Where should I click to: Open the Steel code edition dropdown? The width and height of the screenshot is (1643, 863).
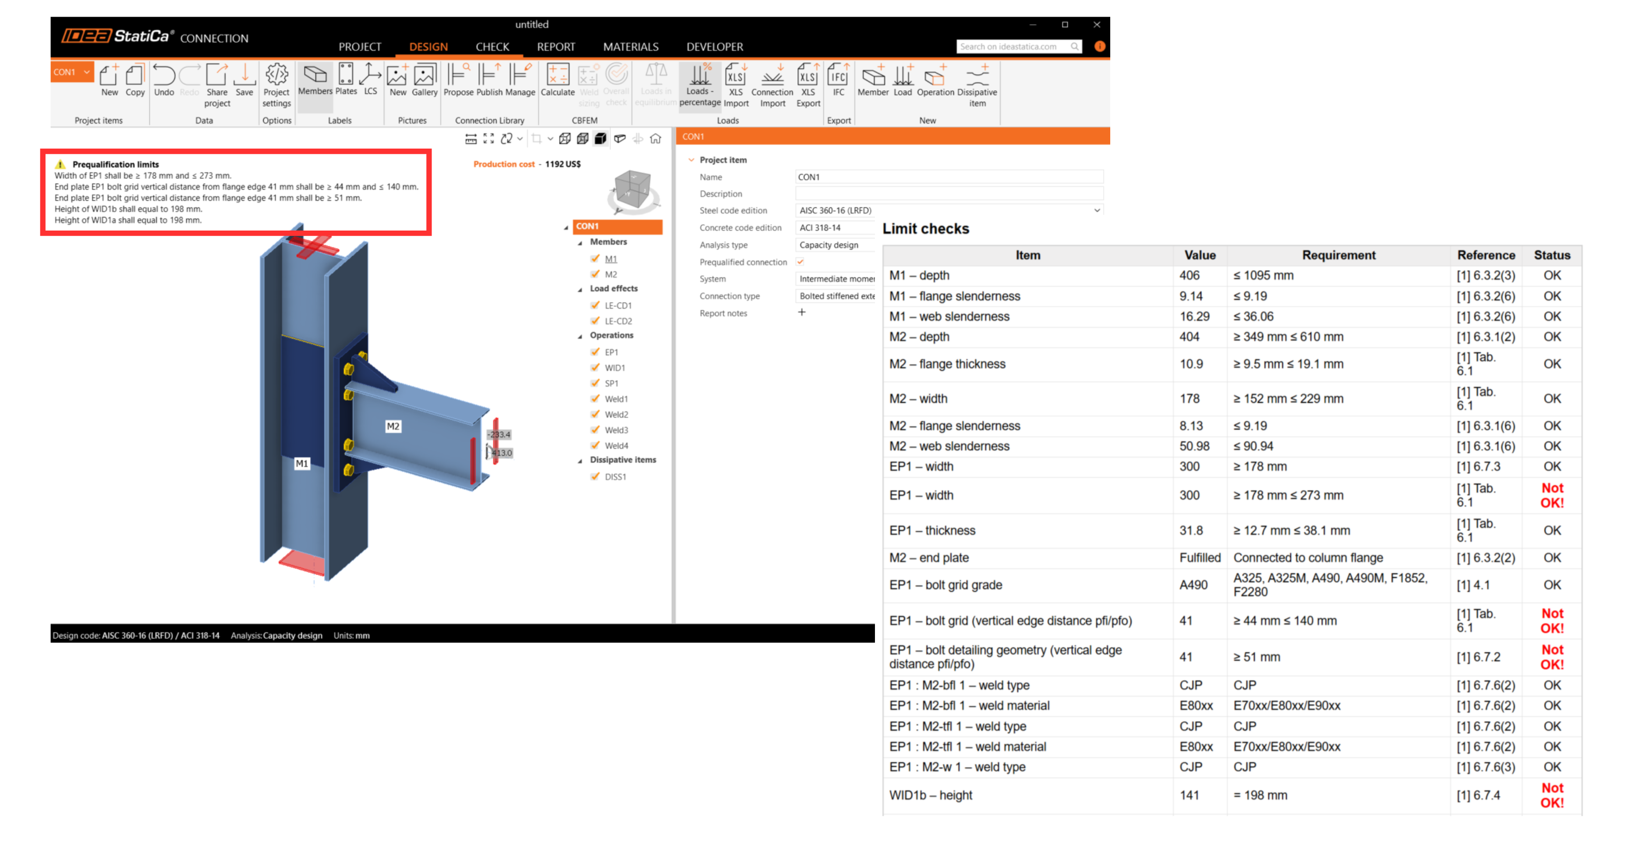point(1096,210)
